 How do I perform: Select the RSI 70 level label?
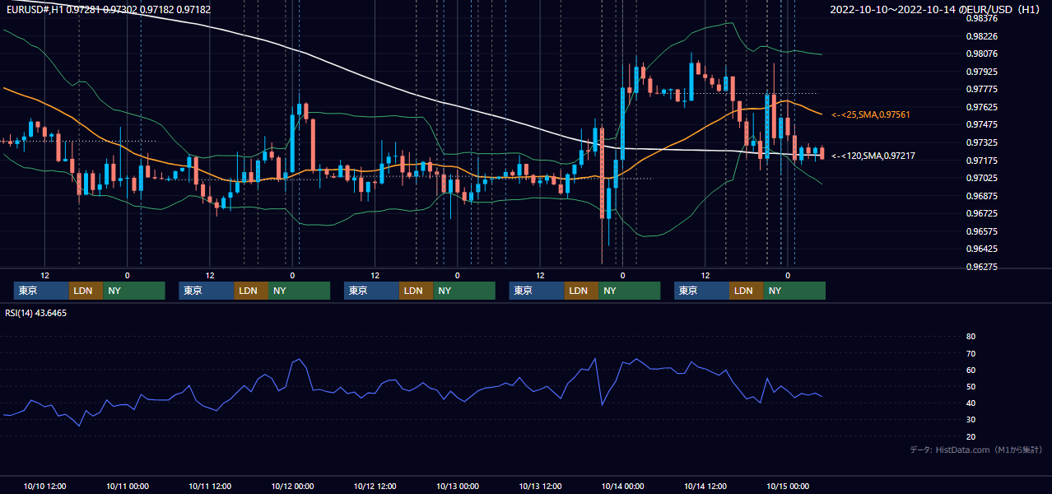(x=971, y=353)
